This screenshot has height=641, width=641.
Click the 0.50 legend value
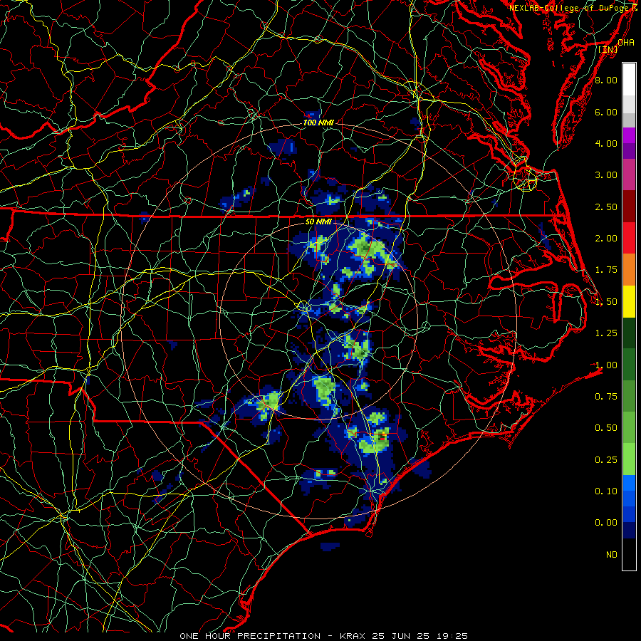606,428
